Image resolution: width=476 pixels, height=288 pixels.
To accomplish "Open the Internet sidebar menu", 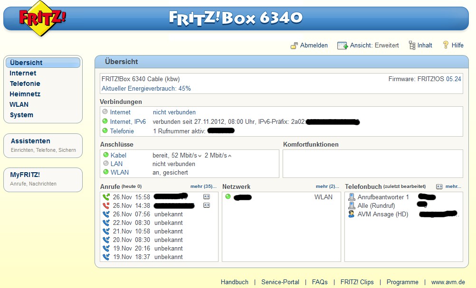I will [x=23, y=73].
